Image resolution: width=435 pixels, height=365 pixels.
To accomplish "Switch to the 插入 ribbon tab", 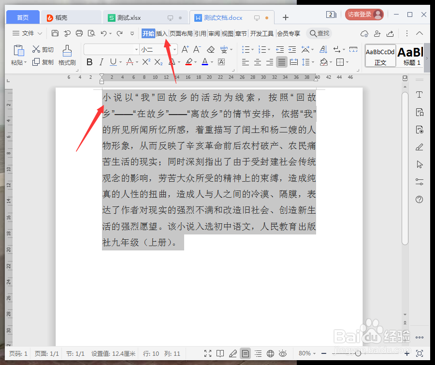I will coord(161,33).
